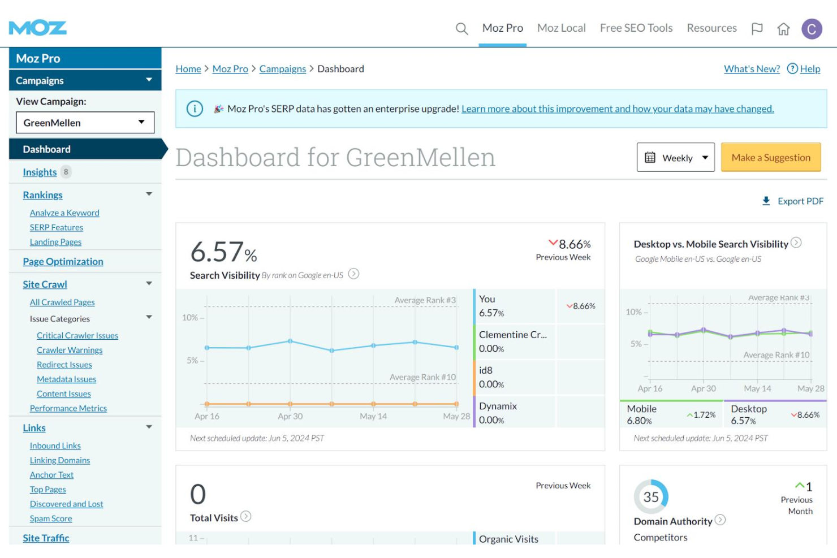Image resolution: width=837 pixels, height=558 pixels.
Task: Open Content Issues link
Action: pos(63,394)
